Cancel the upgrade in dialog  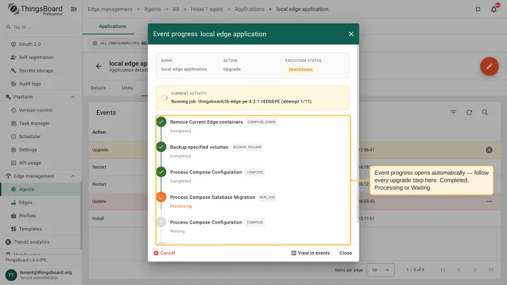pyautogui.click(x=164, y=253)
